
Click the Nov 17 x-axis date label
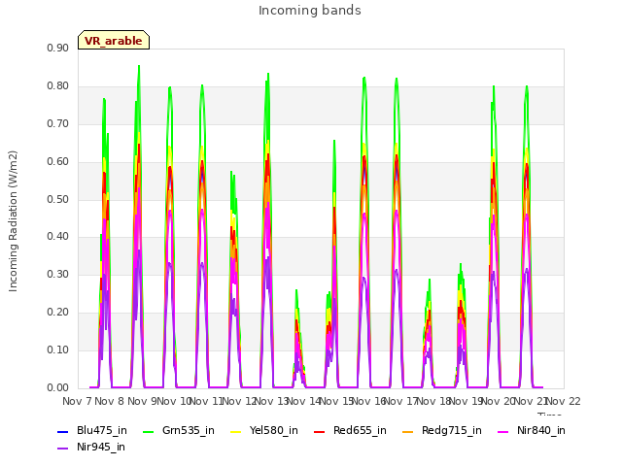click(400, 401)
